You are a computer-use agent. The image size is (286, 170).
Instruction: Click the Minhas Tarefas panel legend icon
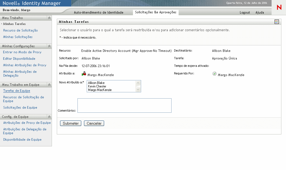pos(277,22)
